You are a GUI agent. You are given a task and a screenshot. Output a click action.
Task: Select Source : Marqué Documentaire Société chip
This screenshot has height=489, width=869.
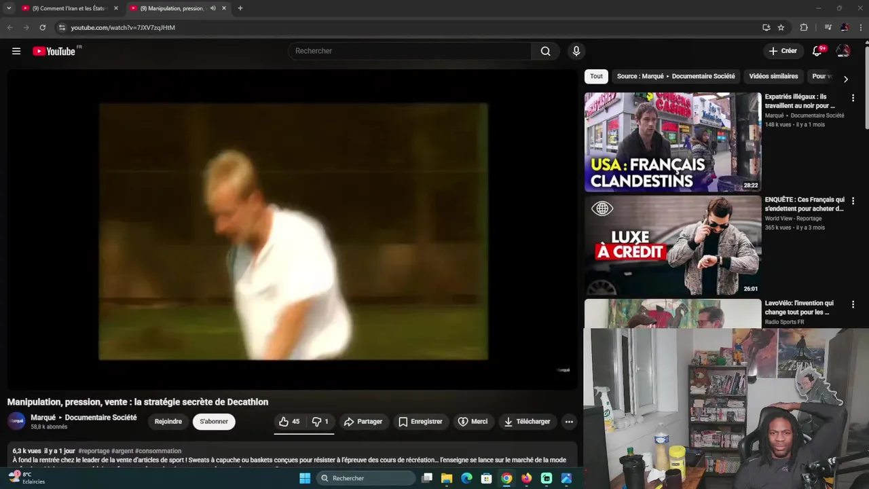click(x=676, y=76)
